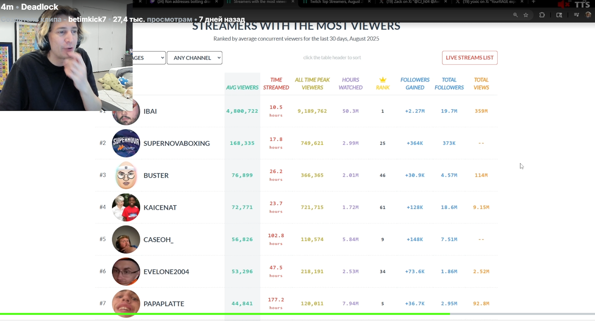
Task: Click KaiCenat's channel avatar
Action: [126, 207]
